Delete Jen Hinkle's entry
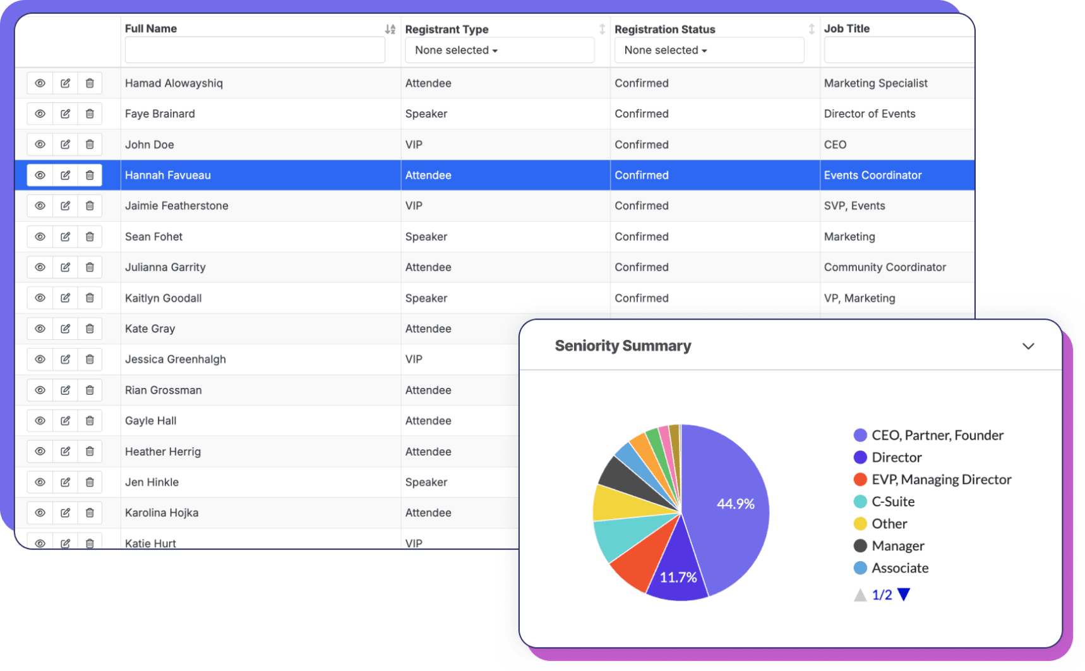The width and height of the screenshot is (1085, 671). pyautogui.click(x=90, y=482)
